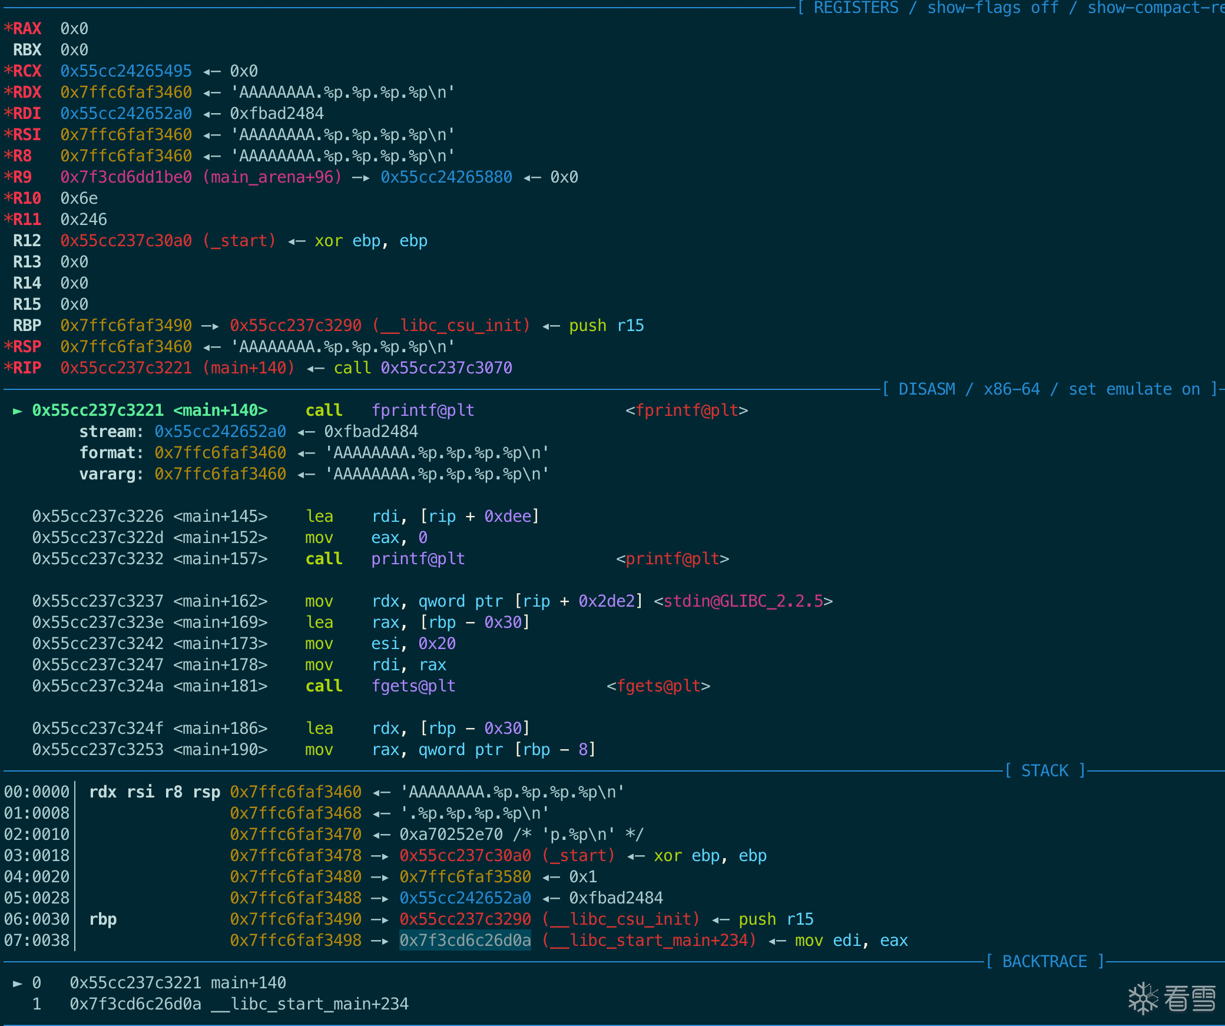Image resolution: width=1225 pixels, height=1026 pixels.
Task: Click the REGISTERS section header
Action: [857, 8]
